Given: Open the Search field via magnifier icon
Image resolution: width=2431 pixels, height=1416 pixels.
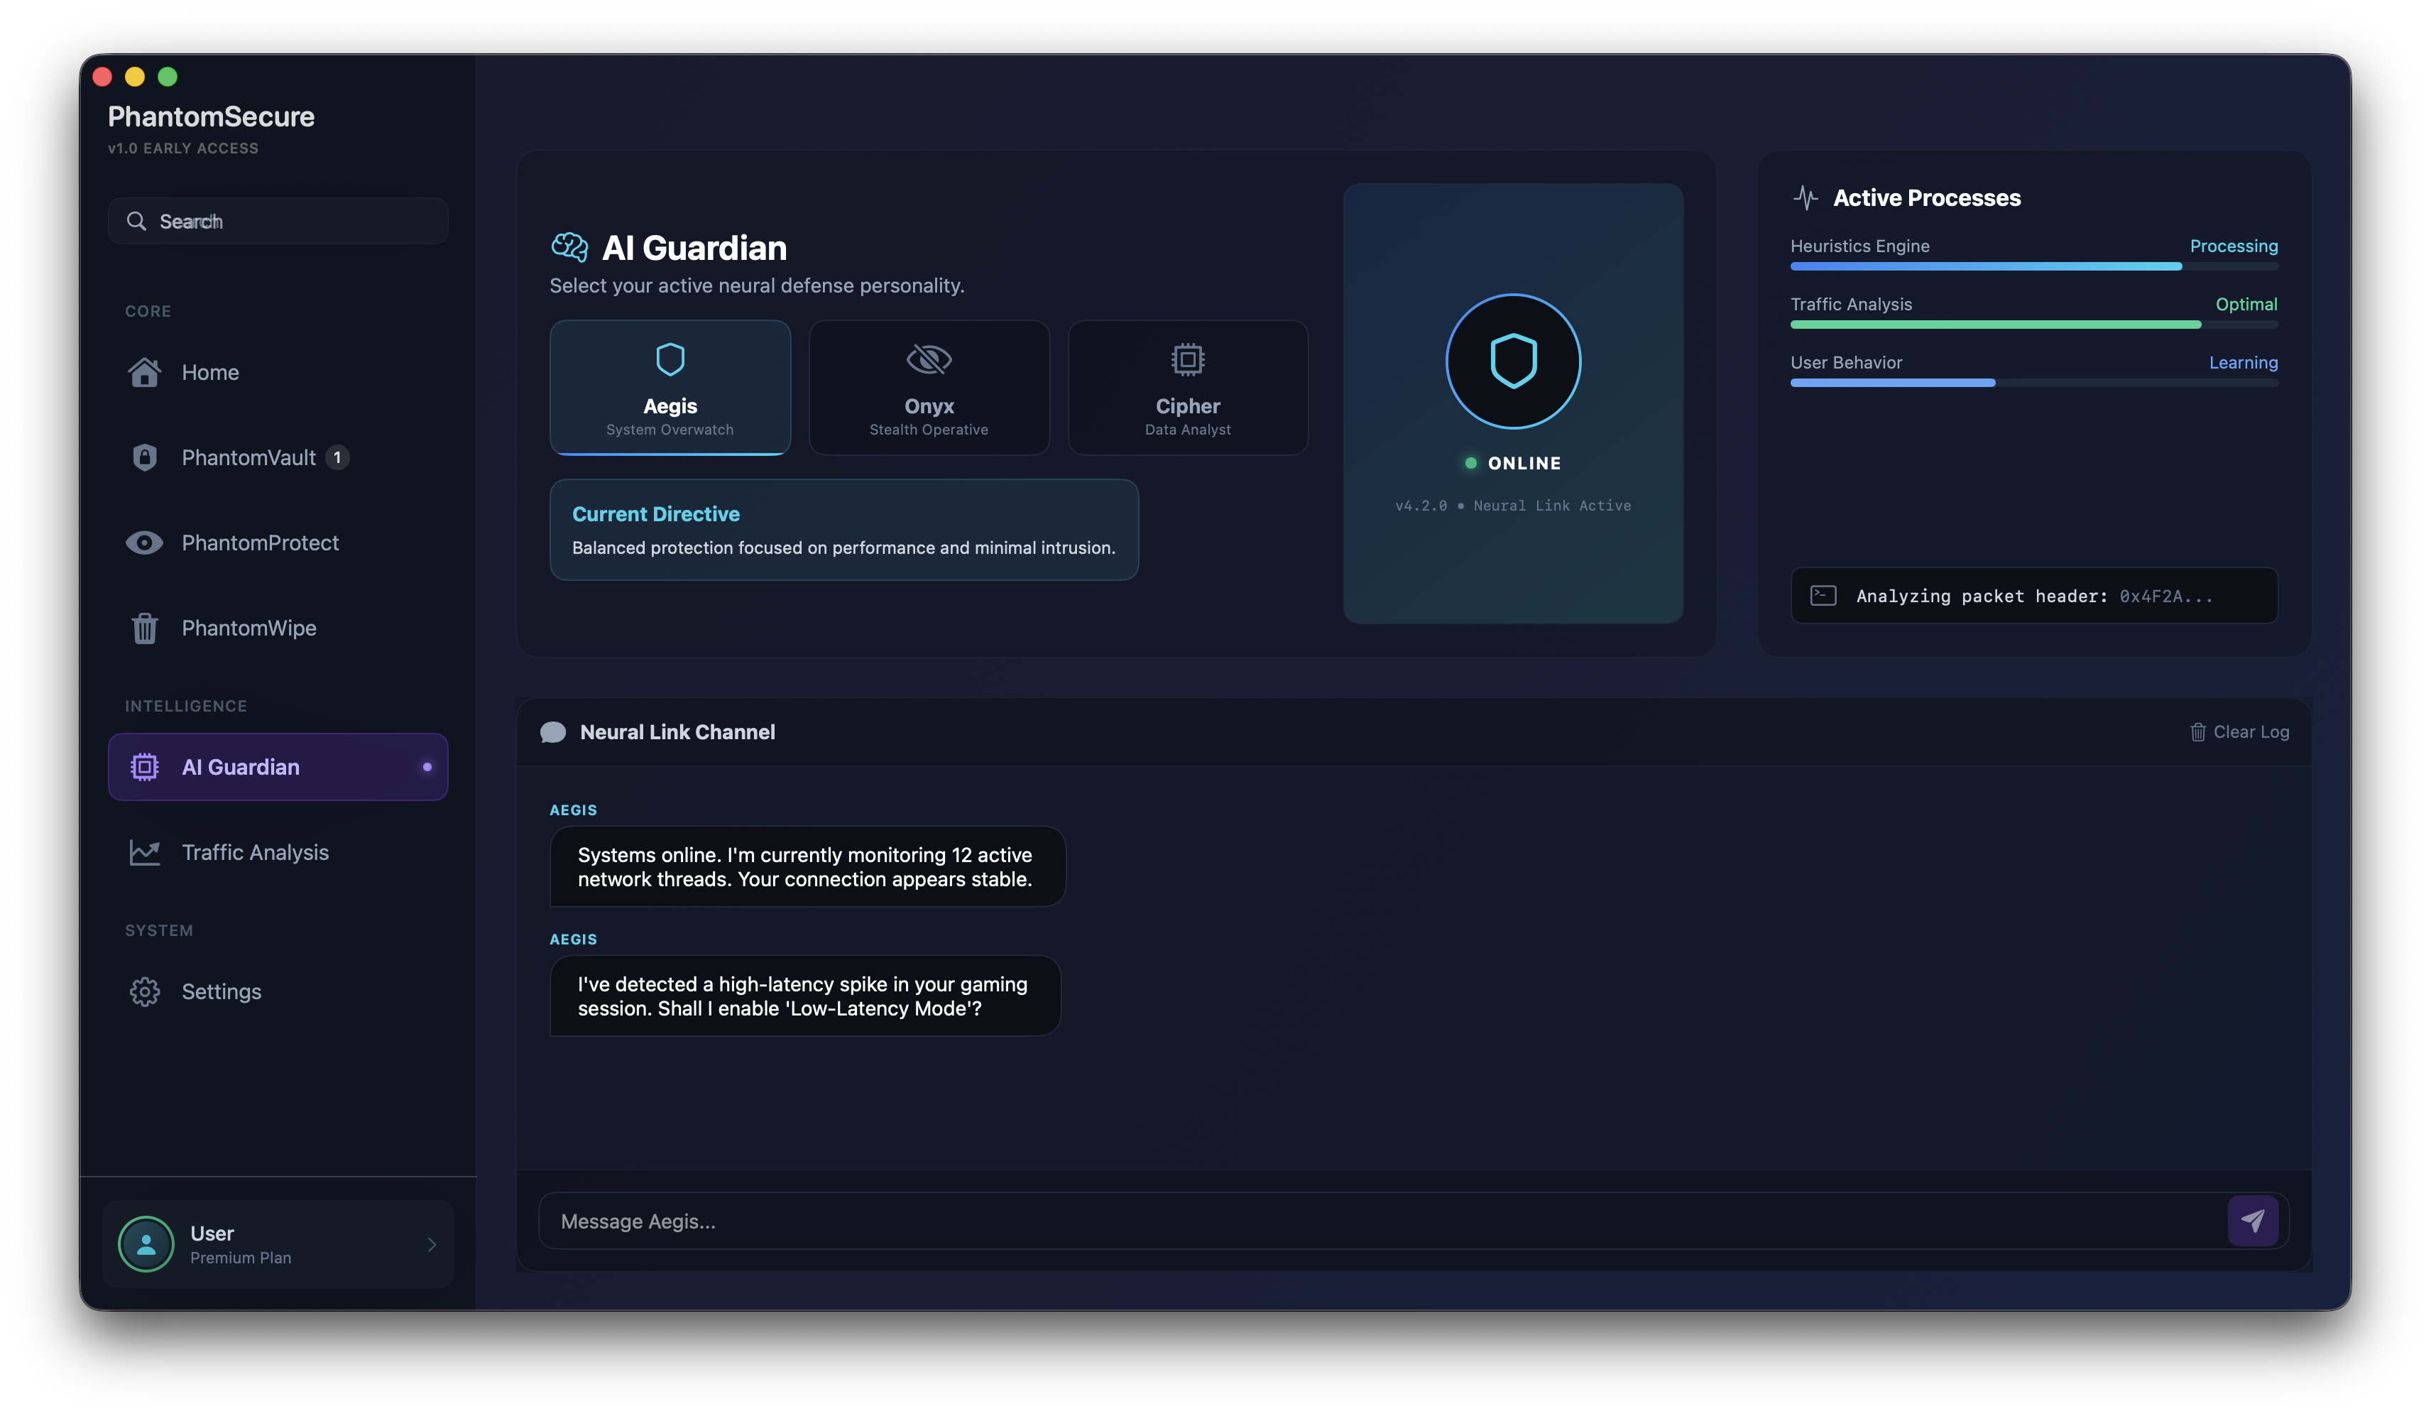Looking at the screenshot, I should pos(138,221).
